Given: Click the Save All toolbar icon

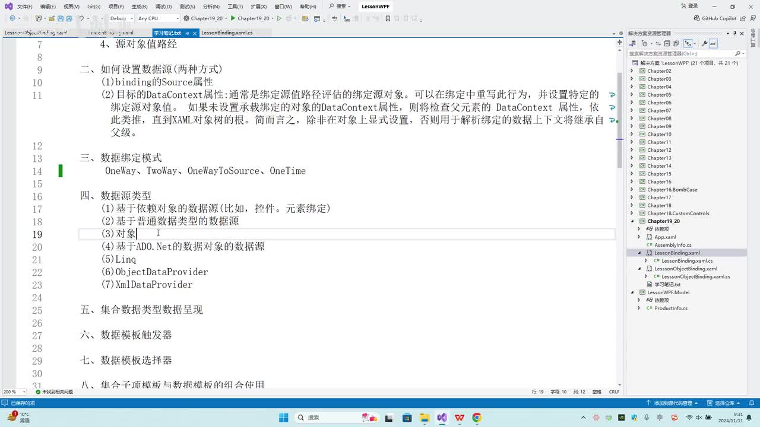Looking at the screenshot, I should [x=69, y=18].
